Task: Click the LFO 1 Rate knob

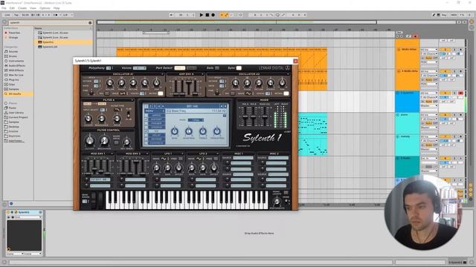Action: (x=156, y=168)
